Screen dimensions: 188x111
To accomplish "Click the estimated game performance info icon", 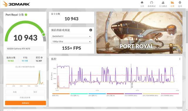I will coord(91,30).
